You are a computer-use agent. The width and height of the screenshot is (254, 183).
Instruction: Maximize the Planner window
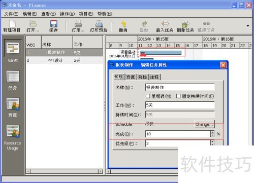click(x=241, y=6)
